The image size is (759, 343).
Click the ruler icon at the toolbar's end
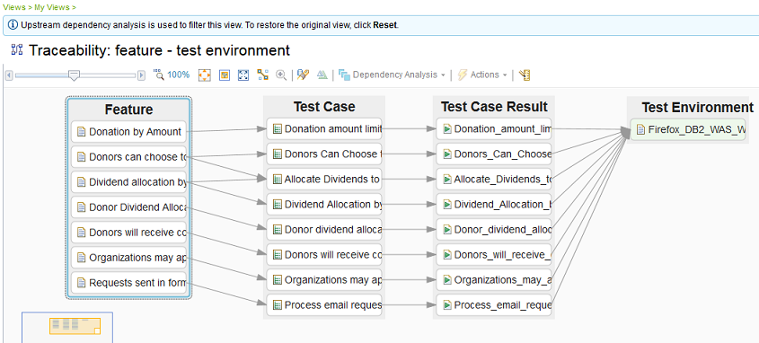[525, 75]
